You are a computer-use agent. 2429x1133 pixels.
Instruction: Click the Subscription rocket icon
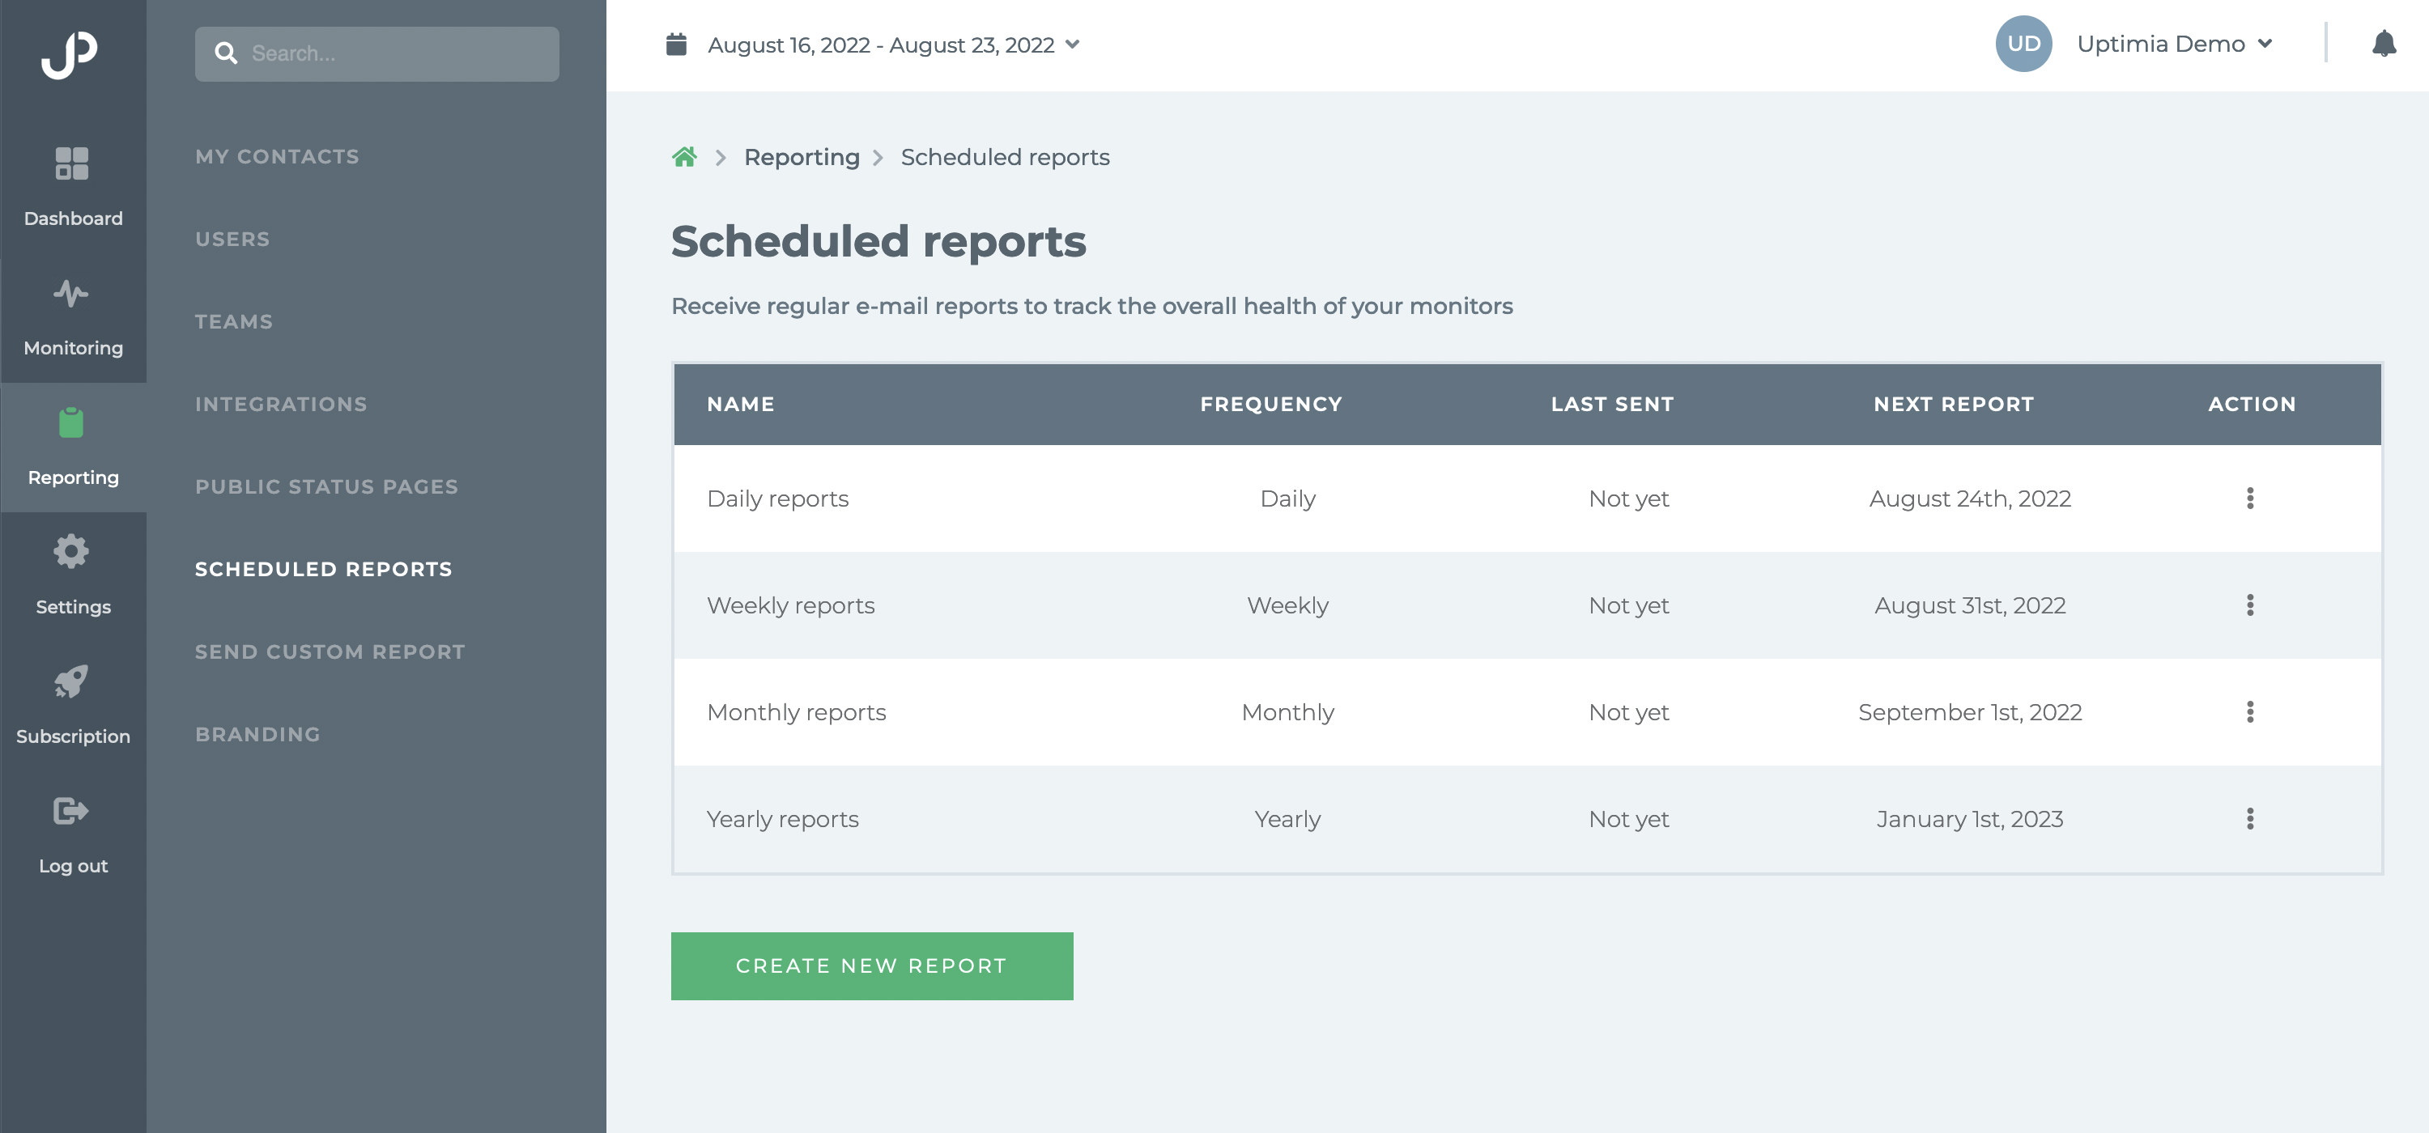tap(72, 681)
